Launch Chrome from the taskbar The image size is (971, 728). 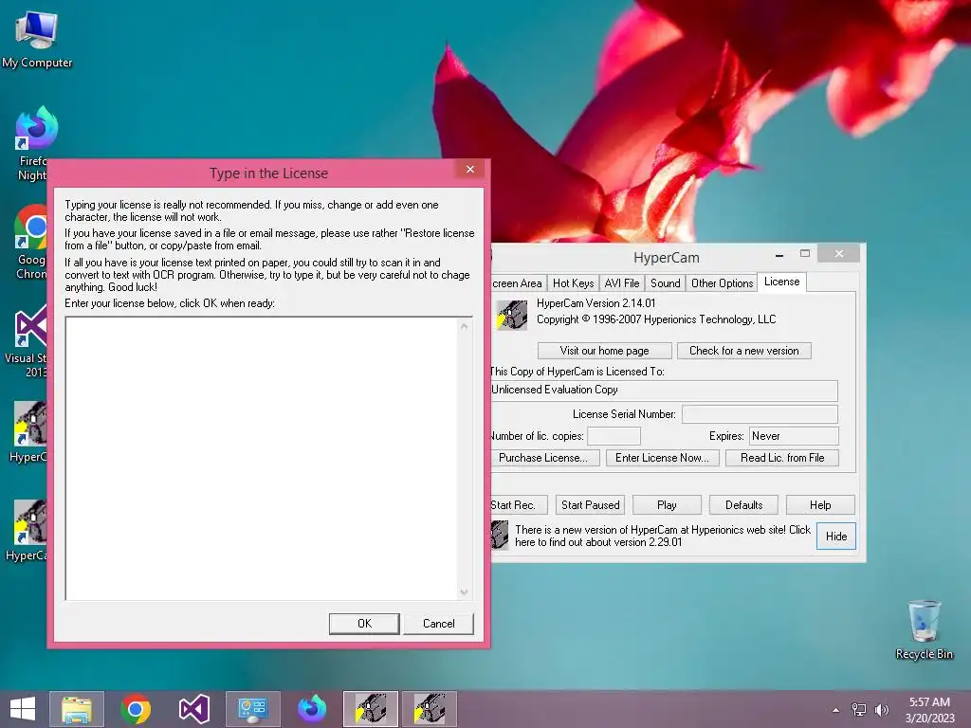[x=136, y=709]
